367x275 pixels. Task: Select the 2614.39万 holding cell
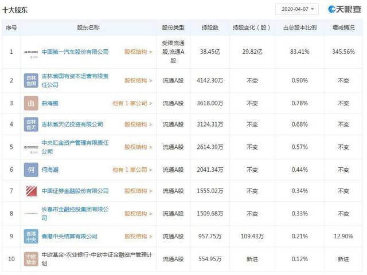(210, 147)
